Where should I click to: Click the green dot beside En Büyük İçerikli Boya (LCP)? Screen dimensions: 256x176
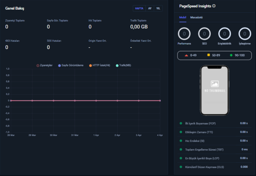coord(181,158)
